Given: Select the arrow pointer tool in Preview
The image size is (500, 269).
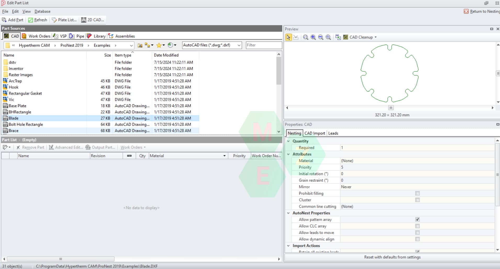Looking at the screenshot, I should click(x=288, y=37).
